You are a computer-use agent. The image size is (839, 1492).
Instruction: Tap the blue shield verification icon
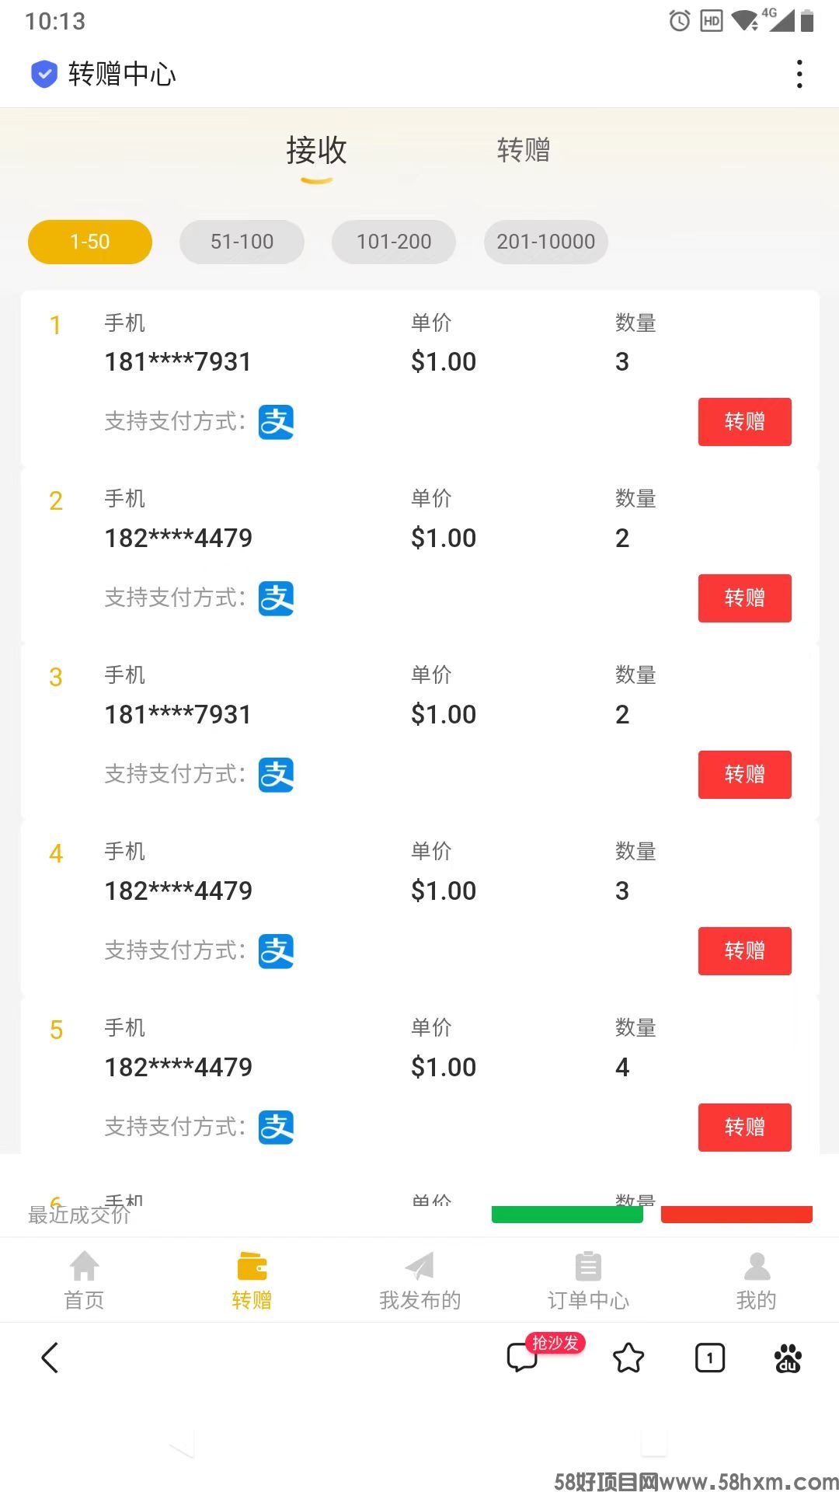click(44, 74)
